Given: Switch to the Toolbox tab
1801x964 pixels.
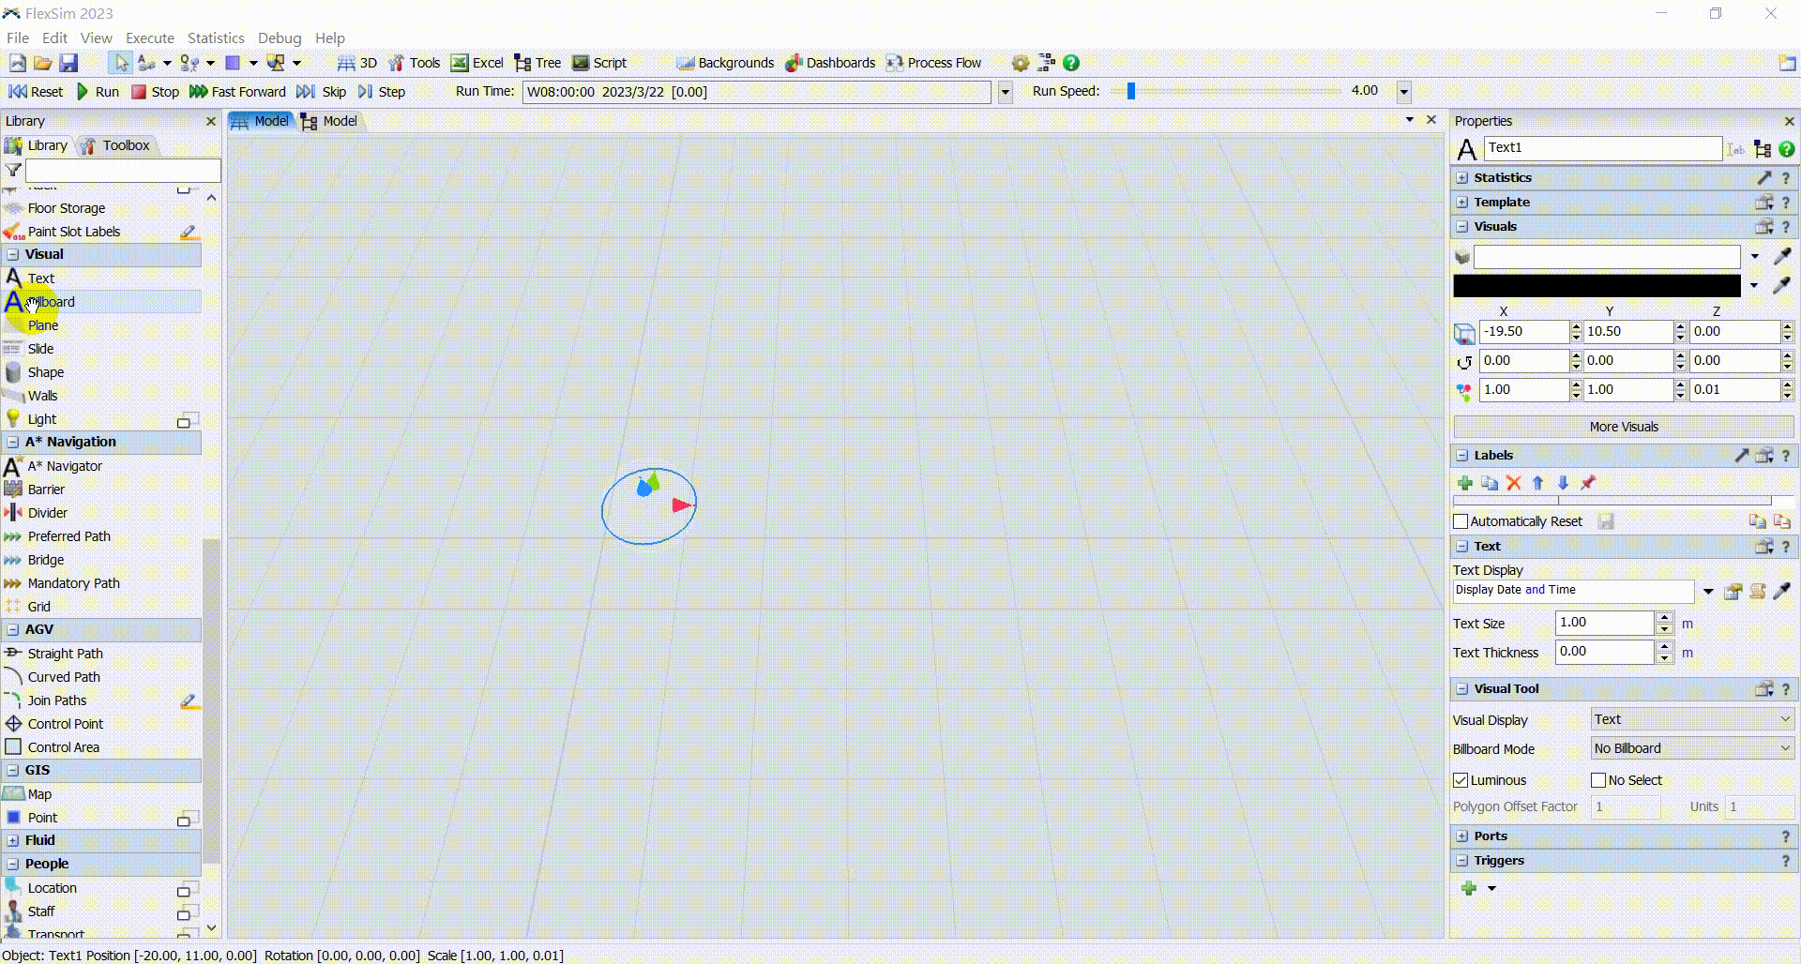Looking at the screenshot, I should (115, 145).
